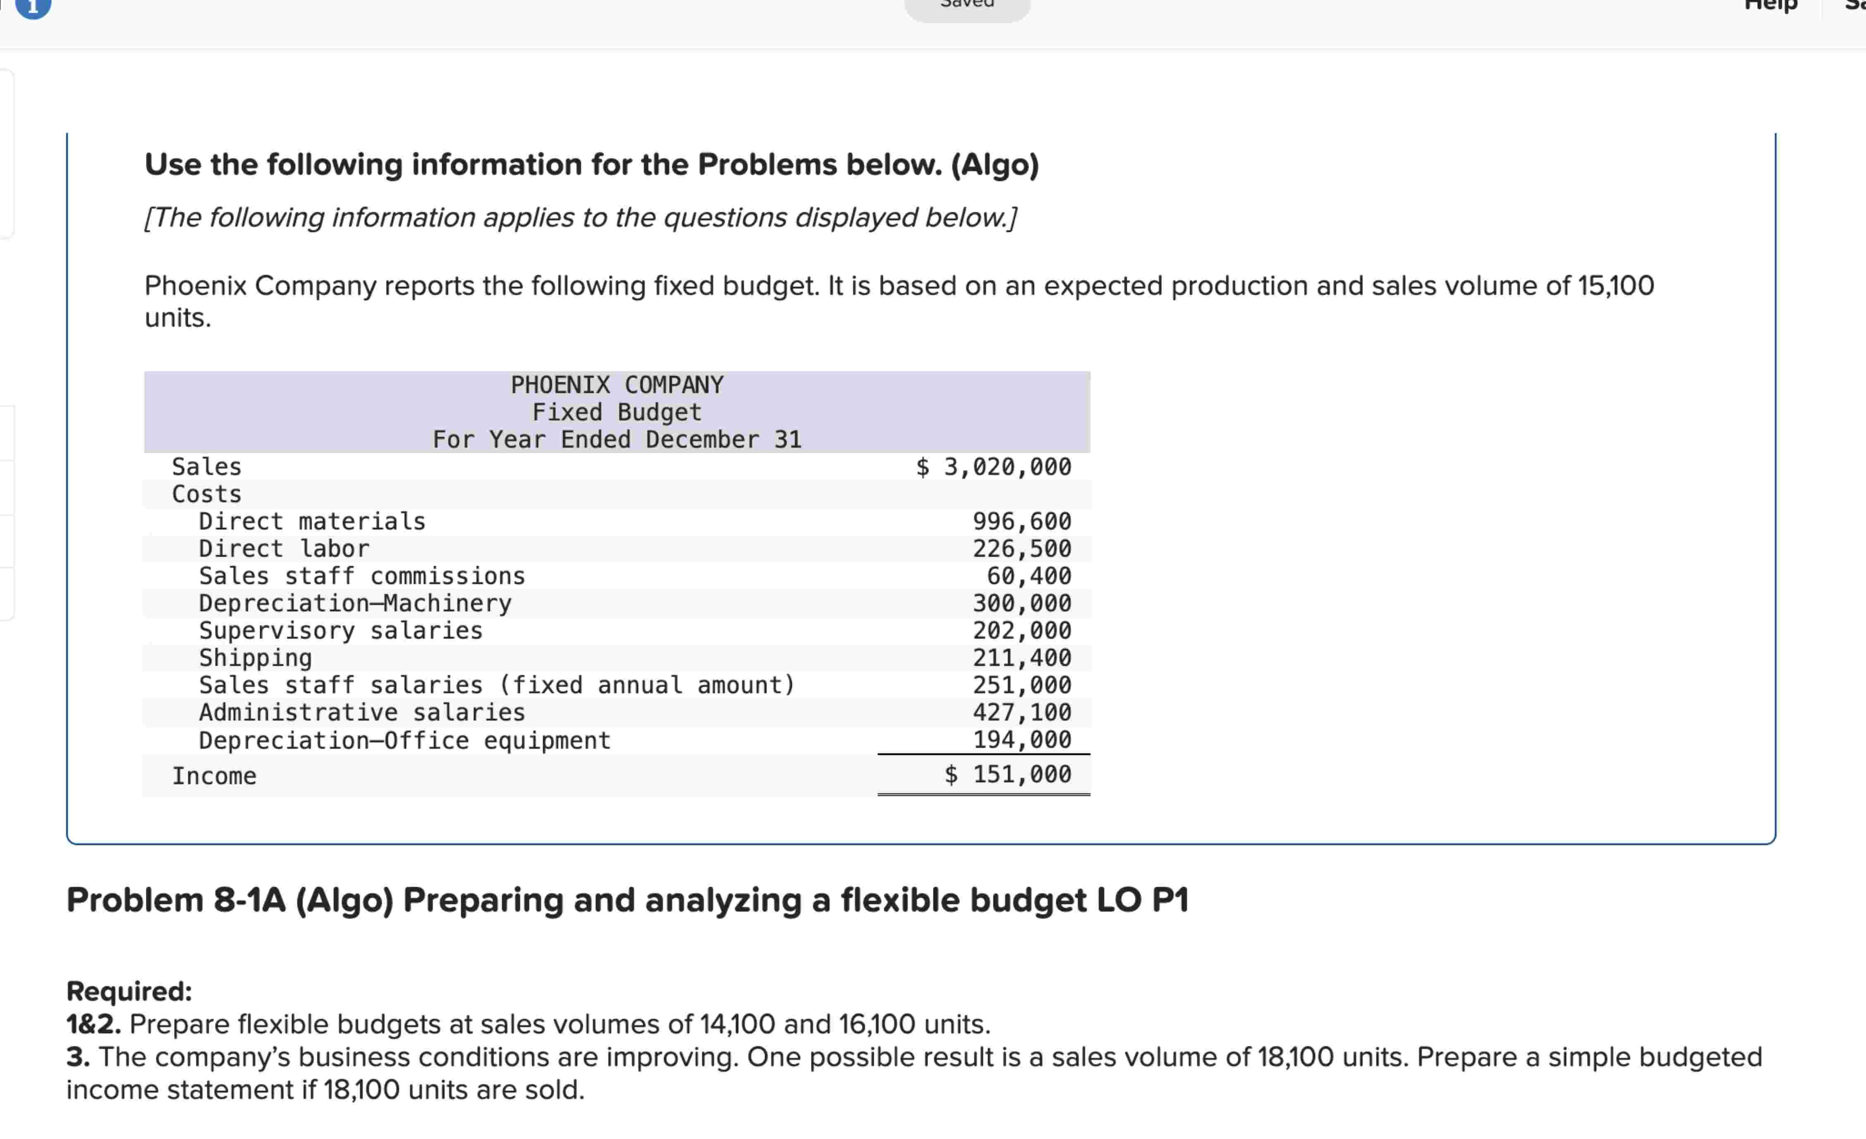The width and height of the screenshot is (1866, 1139).
Task: Click the Shipping cost amount 211,400
Action: tap(1022, 658)
